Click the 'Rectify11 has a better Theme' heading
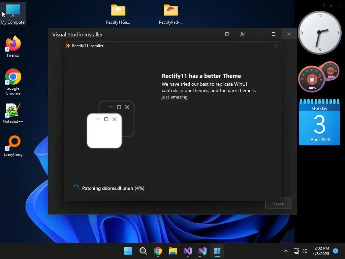This screenshot has height=259, width=345. [x=201, y=76]
